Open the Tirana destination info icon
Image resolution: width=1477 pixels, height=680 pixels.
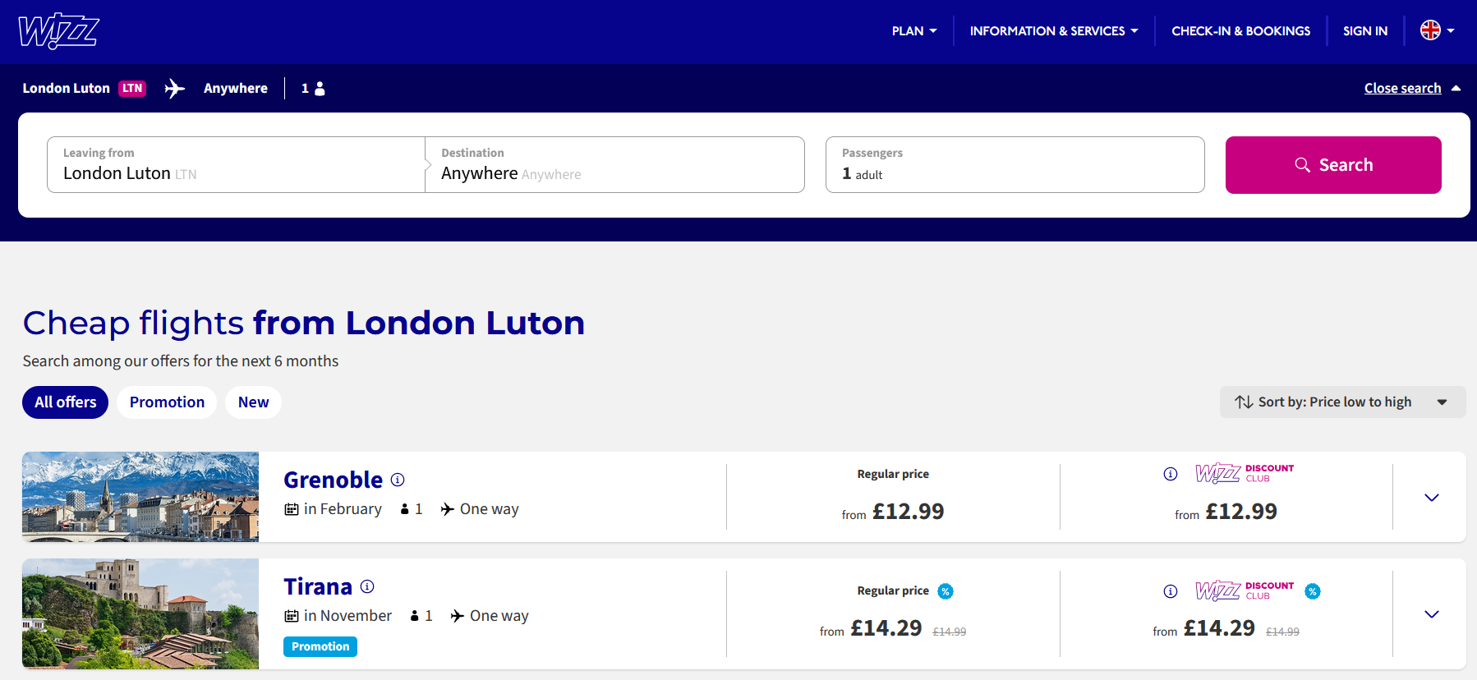(369, 586)
